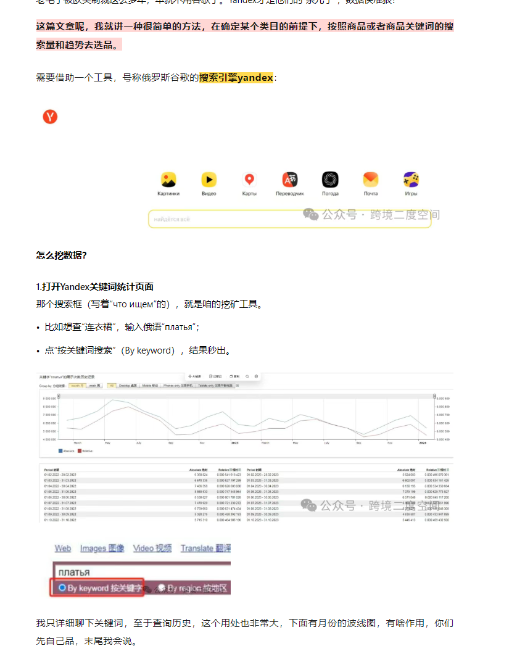The image size is (525, 651).
Task: Click the first translate item in chart toolbar
Action: pos(194,376)
